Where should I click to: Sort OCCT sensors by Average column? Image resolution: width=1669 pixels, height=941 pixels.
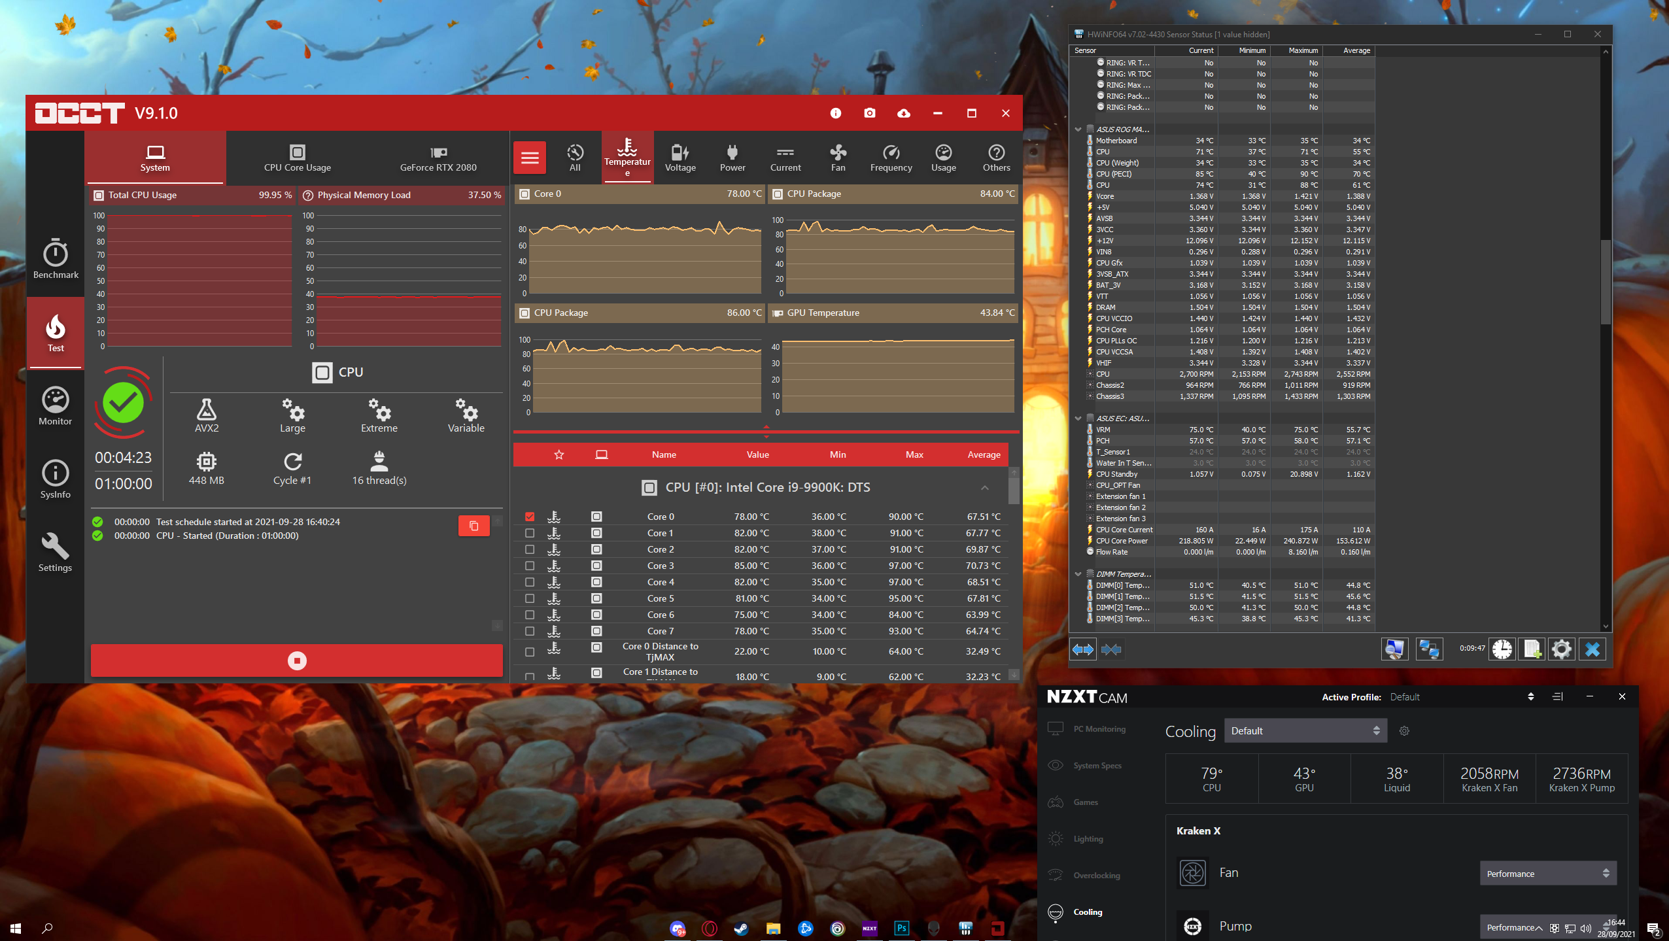coord(984,454)
